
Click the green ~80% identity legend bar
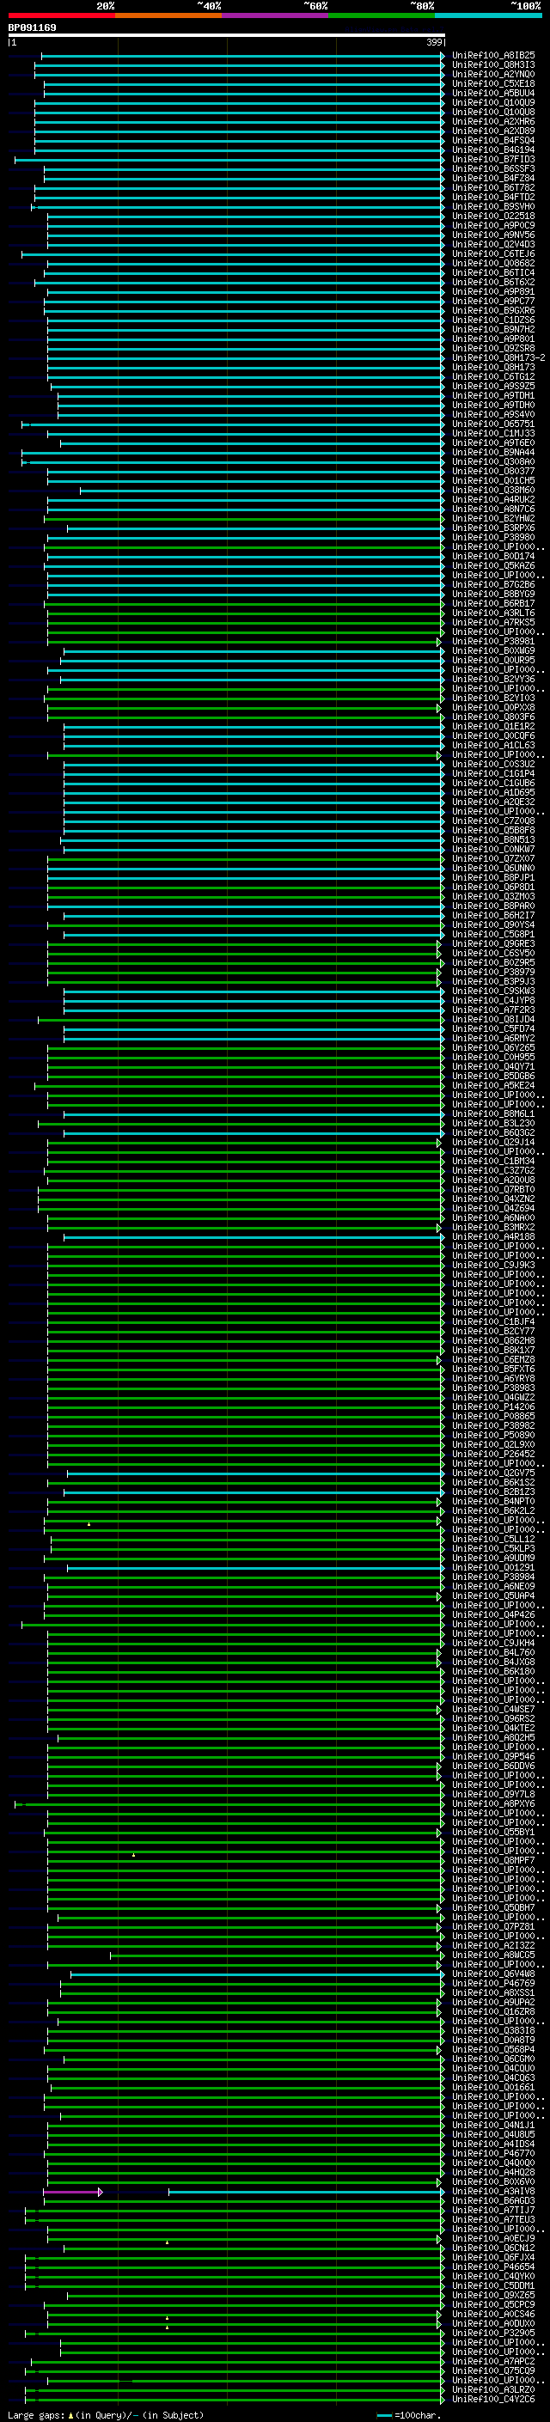point(382,16)
